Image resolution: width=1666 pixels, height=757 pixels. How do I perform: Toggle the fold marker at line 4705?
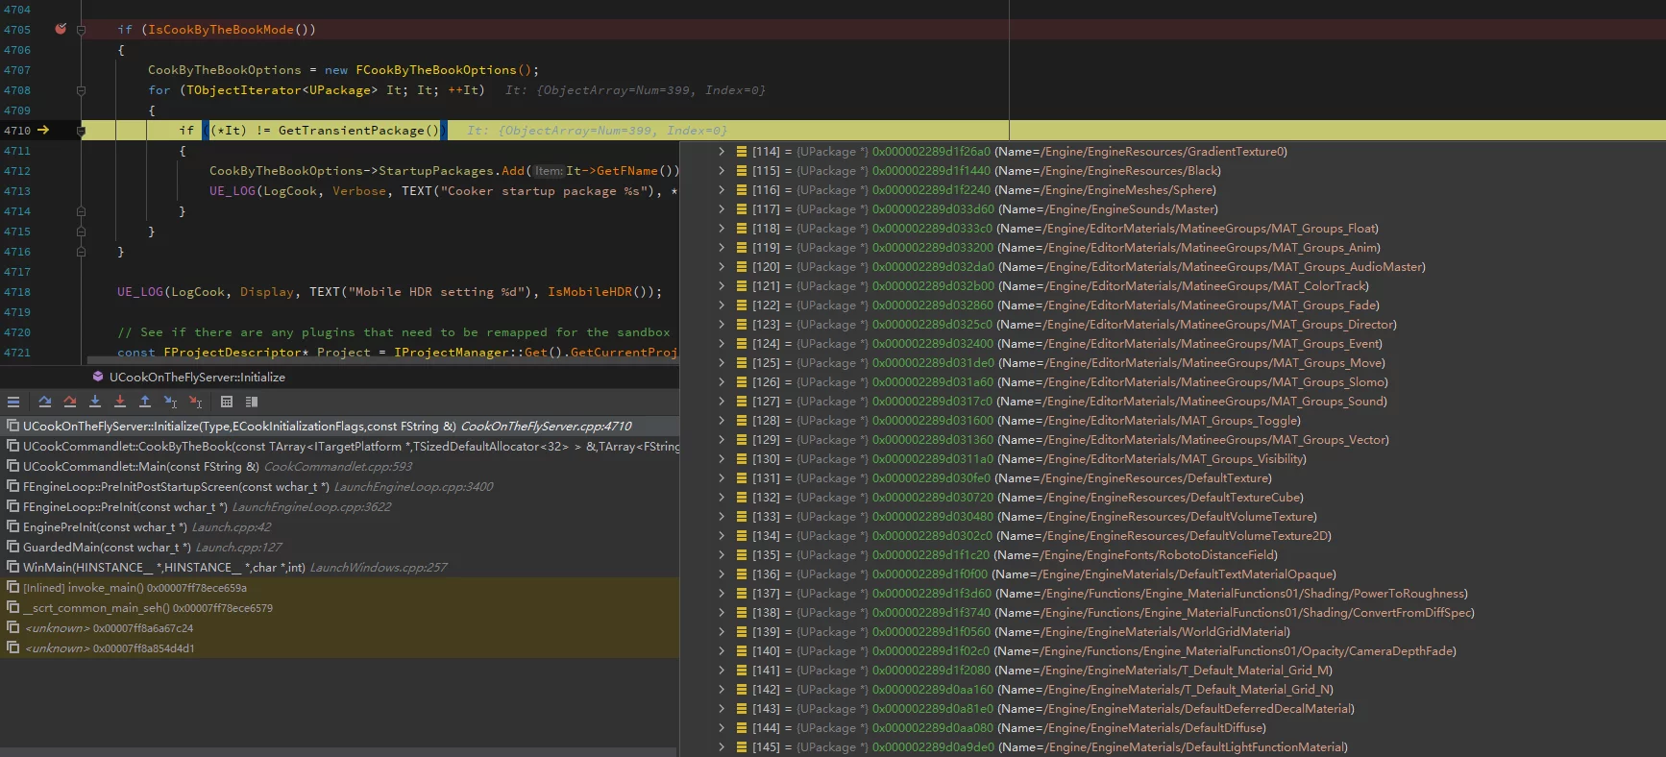tap(81, 30)
